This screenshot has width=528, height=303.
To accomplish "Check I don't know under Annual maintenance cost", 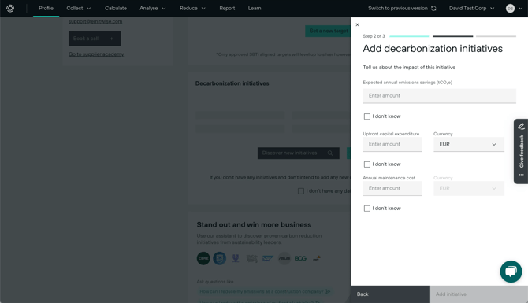I will (x=367, y=209).
